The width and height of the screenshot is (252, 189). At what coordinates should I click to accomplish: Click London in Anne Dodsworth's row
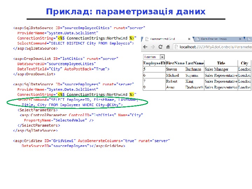pyautogui.click(x=244, y=87)
